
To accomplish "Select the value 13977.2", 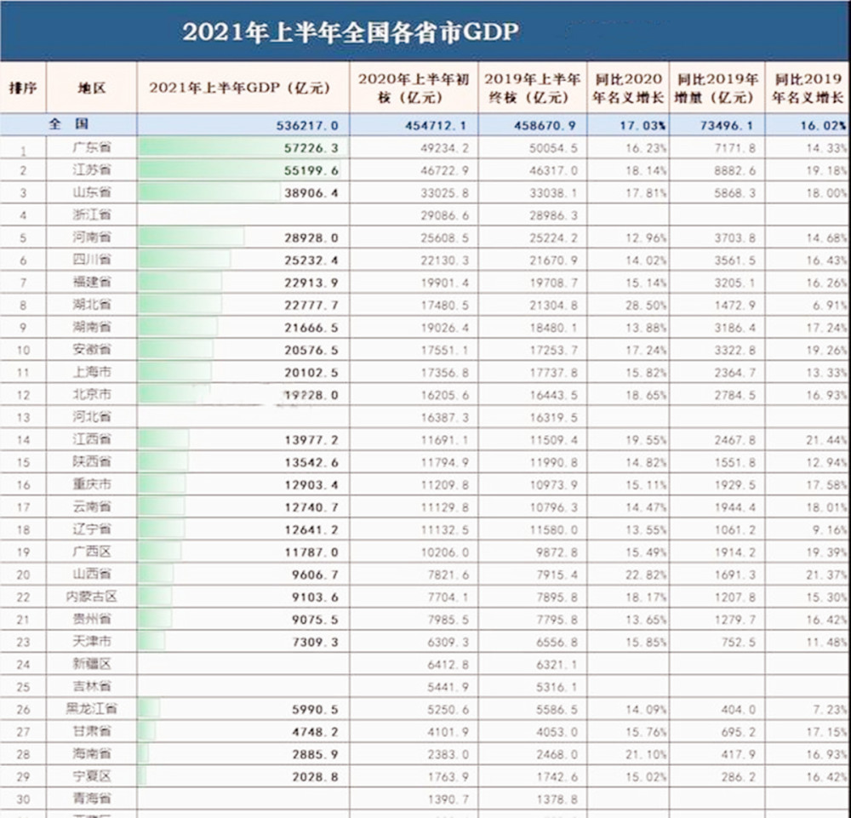I will tap(311, 440).
